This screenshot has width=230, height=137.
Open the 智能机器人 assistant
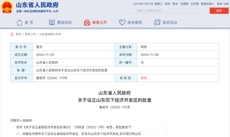tap(208, 4)
